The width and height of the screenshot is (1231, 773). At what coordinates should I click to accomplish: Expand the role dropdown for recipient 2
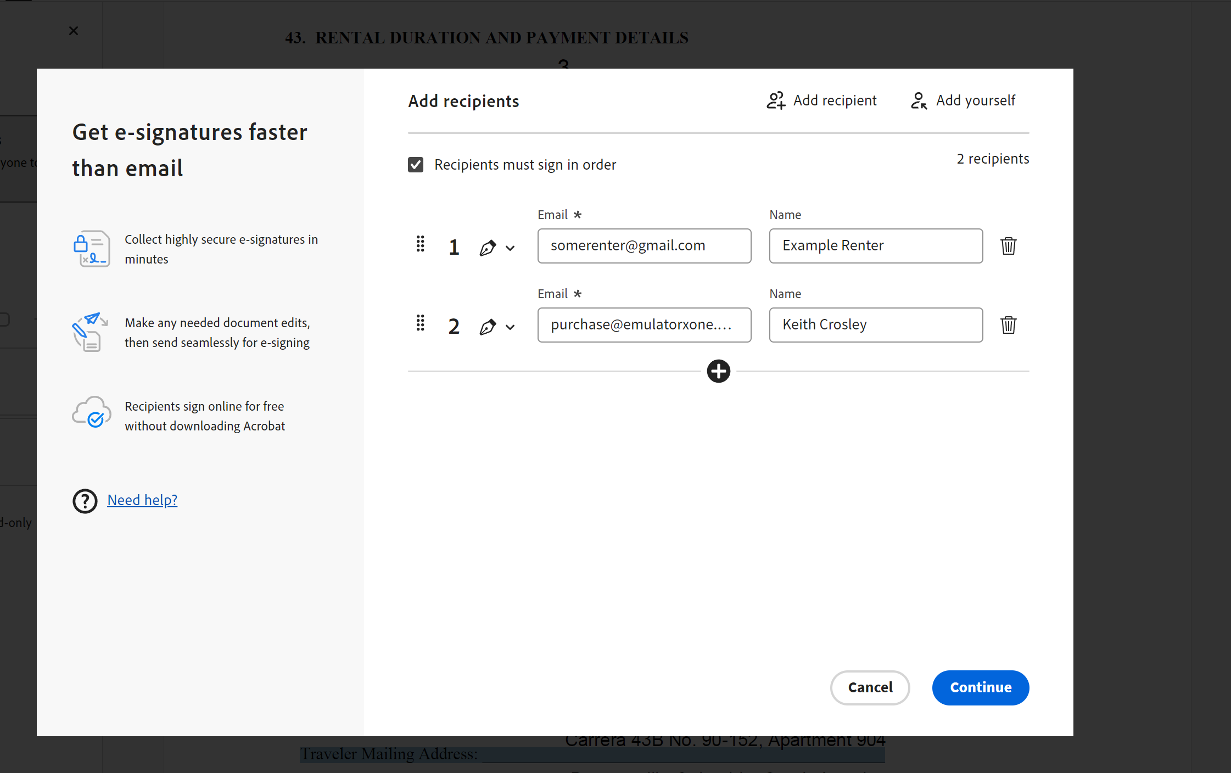(511, 327)
